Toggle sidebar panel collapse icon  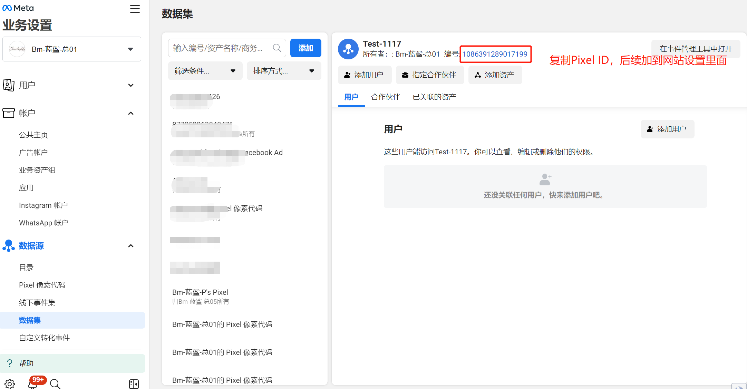[134, 384]
